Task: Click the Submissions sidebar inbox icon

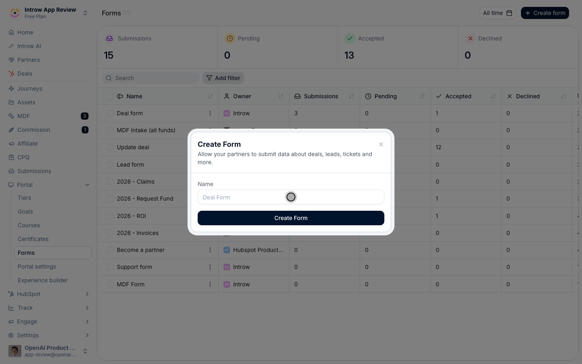Action: pyautogui.click(x=11, y=171)
